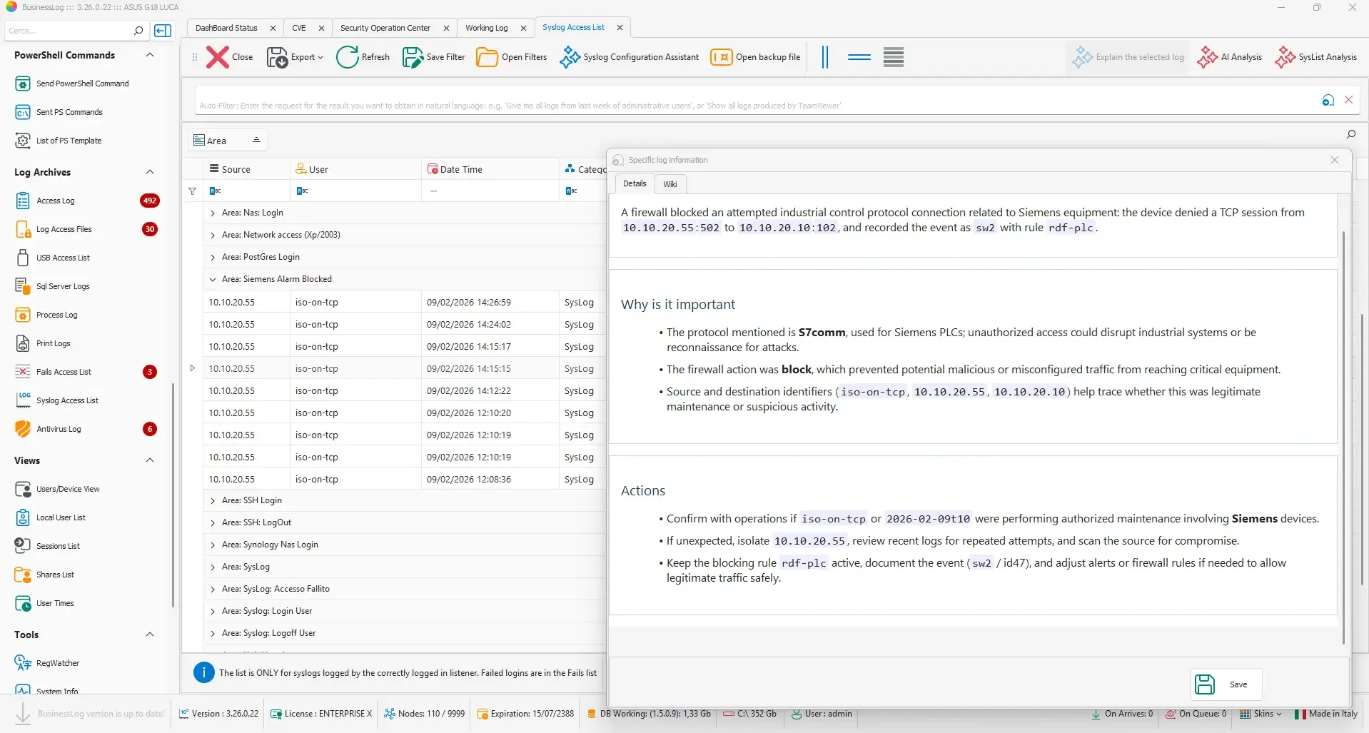The width and height of the screenshot is (1369, 733).
Task: Switch to the DashBoard Status tab
Action: 226,28
